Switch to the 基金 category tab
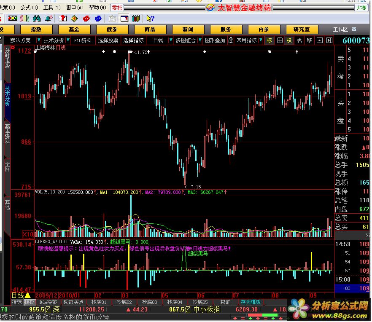This screenshot has width=372, height=322. (74, 30)
